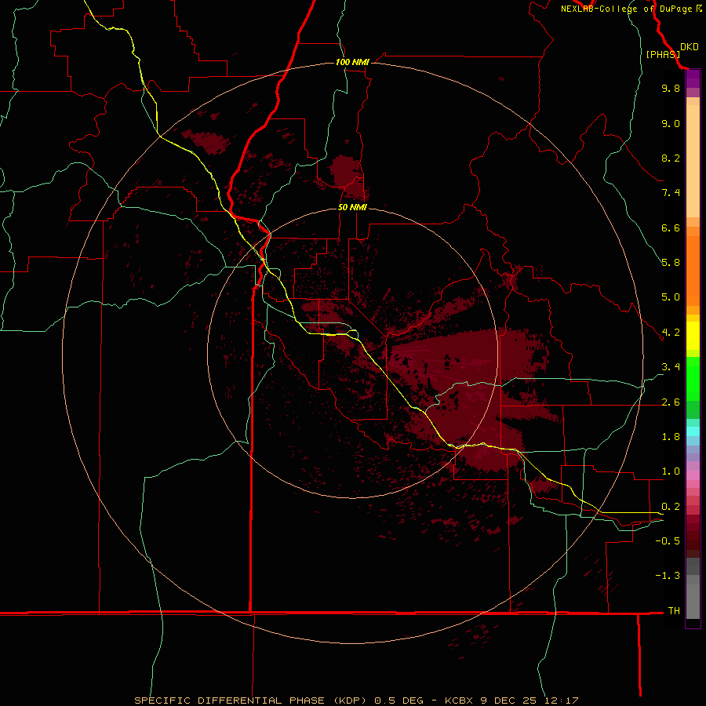The height and width of the screenshot is (706, 706).
Task: Click the [PHAS] label beside the legend
Action: click(663, 55)
